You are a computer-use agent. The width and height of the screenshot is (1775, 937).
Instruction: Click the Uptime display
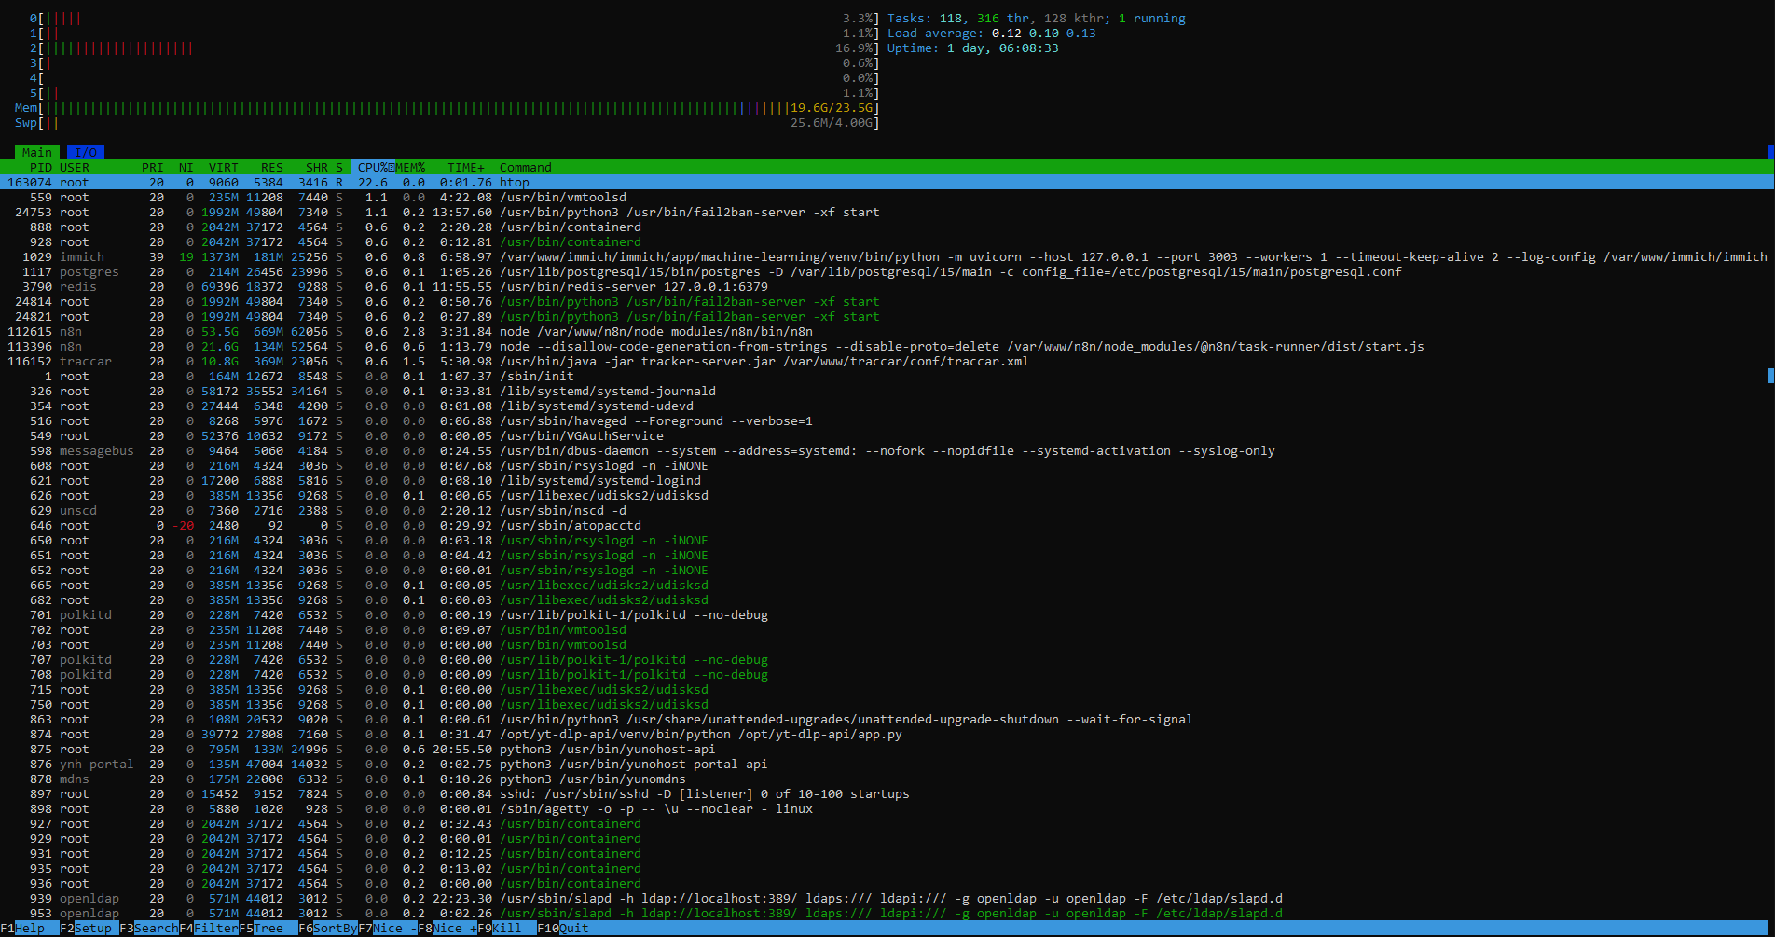[x=973, y=48]
